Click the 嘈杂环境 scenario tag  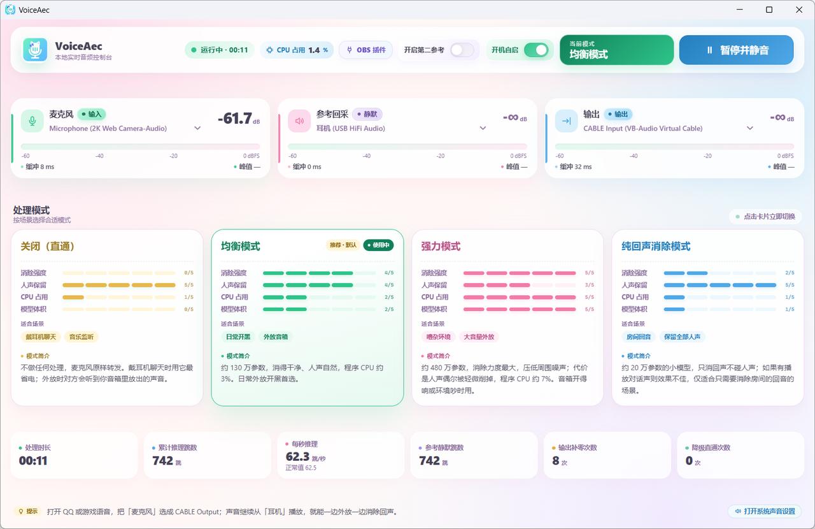click(439, 337)
